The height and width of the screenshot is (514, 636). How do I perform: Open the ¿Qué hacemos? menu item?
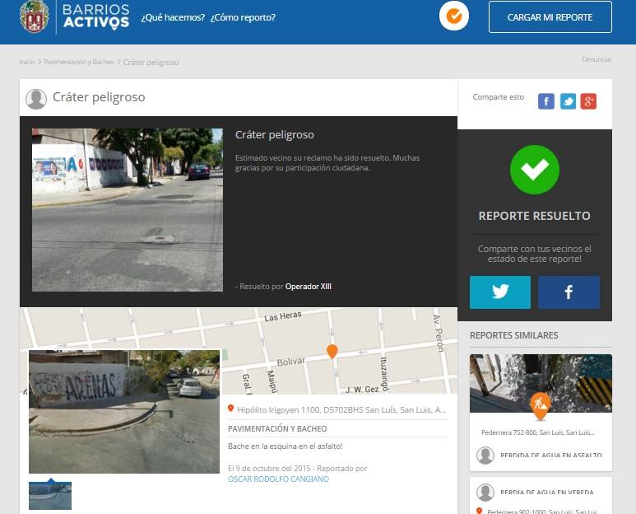pos(173,17)
